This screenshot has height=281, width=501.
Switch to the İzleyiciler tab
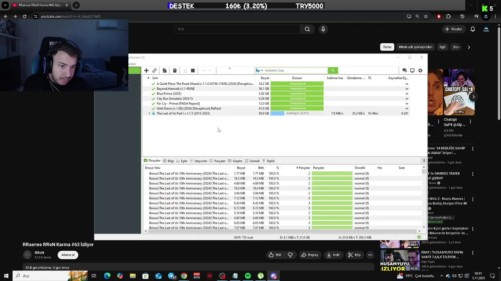tap(198, 161)
